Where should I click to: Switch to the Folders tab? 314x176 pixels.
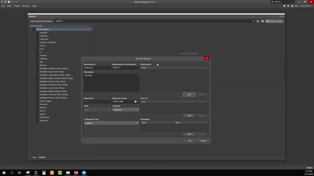(x=34, y=157)
